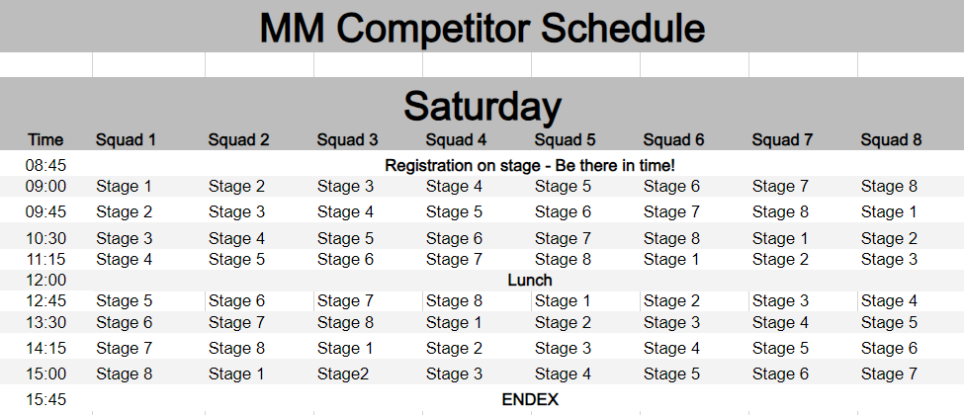Click the 10:30 time cell
964x415 pixels.
(45, 238)
